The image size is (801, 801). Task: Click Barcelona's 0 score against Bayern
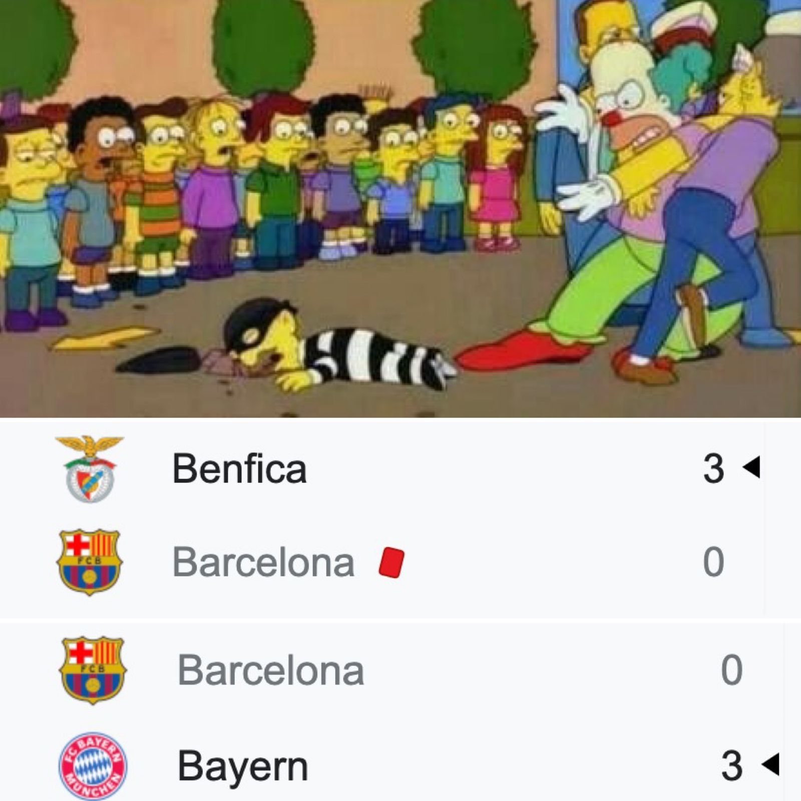[x=731, y=670]
